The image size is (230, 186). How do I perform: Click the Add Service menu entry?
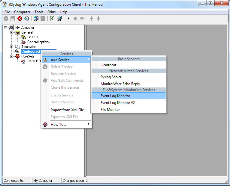click(66, 60)
